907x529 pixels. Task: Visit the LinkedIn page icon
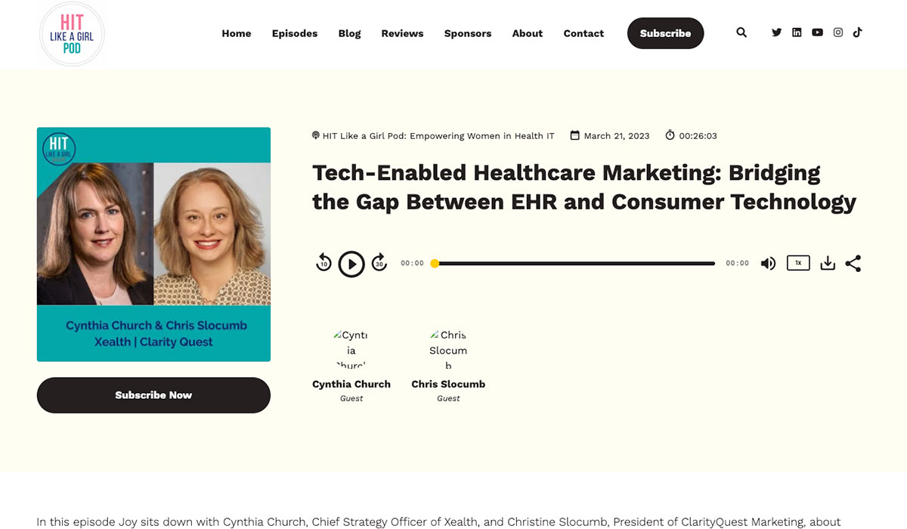797,32
